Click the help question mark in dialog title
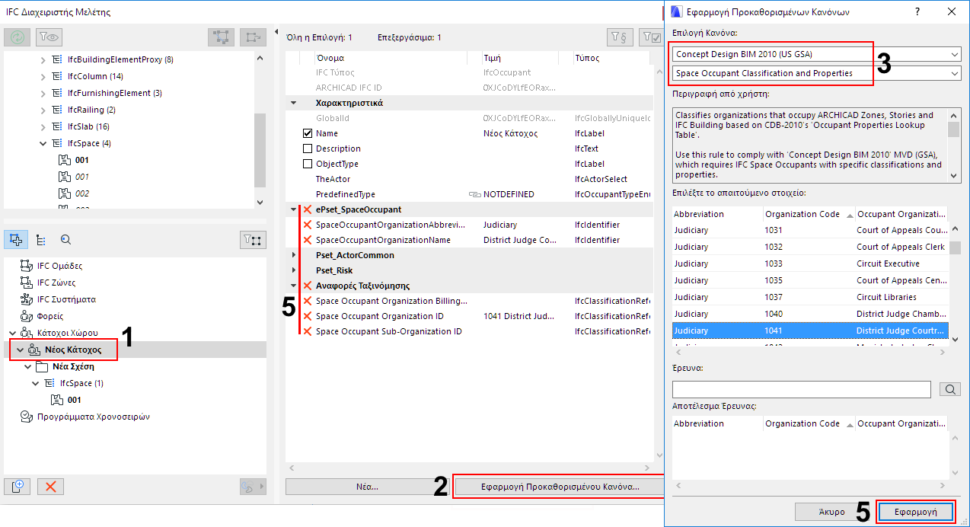The width and height of the screenshot is (970, 527). (x=917, y=11)
